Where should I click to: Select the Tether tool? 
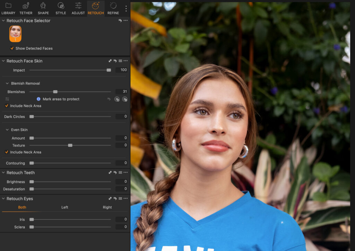25,8
